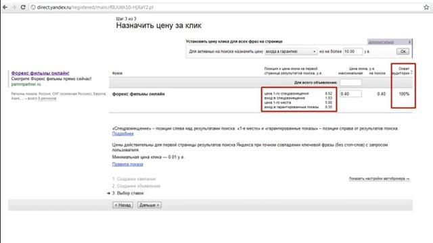
Task: Click the '0.40' max click price field
Action: 350,94
